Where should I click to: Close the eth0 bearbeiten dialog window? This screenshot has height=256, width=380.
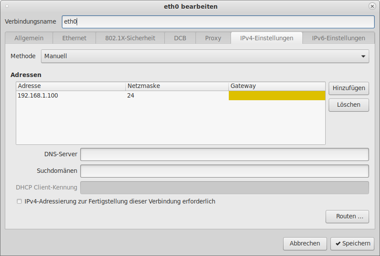click(372, 6)
